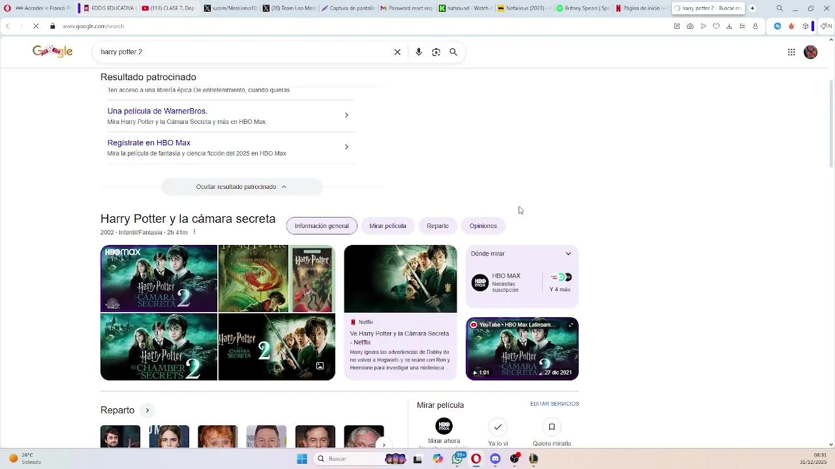Open Opera main menu logo
Image resolution: width=835 pixels, height=469 pixels.
pyautogui.click(x=7, y=8)
